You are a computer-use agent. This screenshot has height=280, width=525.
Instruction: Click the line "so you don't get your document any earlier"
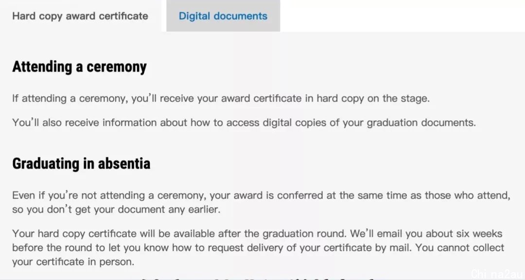pyautogui.click(x=116, y=210)
